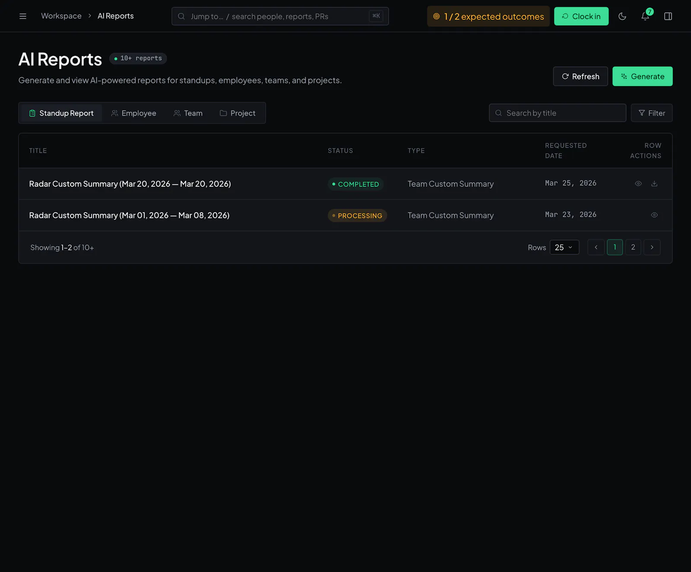Go to previous page with left chevron
691x572 pixels.
596,247
